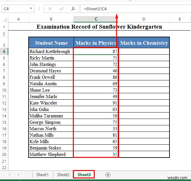
Task: Select empty Chemistry cell for Ricky Martin
Action: [144, 58]
